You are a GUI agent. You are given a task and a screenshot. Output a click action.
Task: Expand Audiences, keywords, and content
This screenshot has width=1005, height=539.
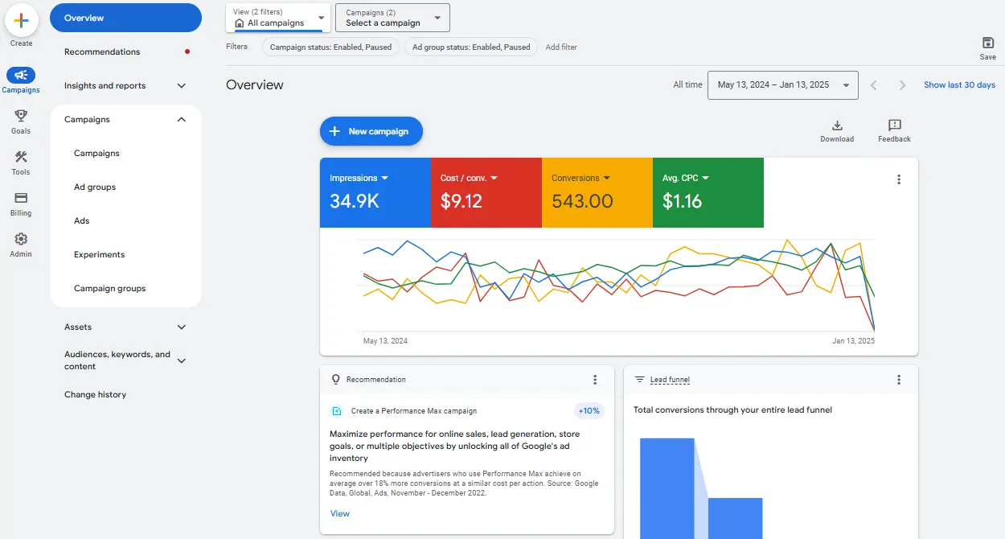[x=182, y=361]
